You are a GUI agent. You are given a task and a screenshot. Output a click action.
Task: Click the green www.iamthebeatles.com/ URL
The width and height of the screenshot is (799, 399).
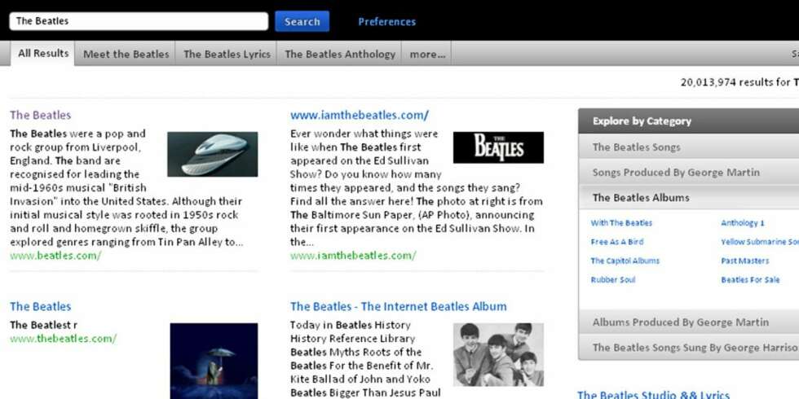pyautogui.click(x=353, y=256)
